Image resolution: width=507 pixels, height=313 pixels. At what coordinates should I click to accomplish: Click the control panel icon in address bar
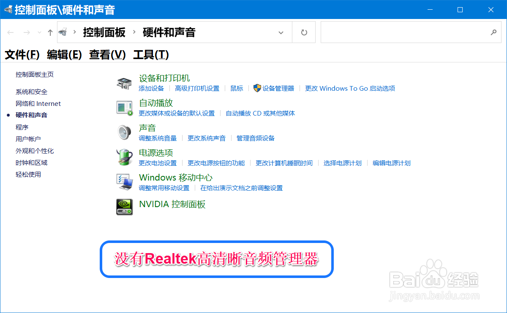coord(63,32)
